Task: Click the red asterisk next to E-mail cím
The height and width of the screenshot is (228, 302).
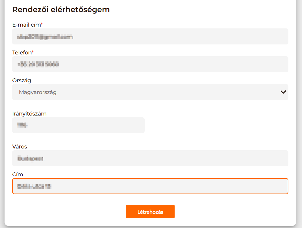Action: click(x=42, y=24)
